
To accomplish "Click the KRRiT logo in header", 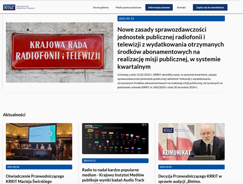I will pos(19,7).
